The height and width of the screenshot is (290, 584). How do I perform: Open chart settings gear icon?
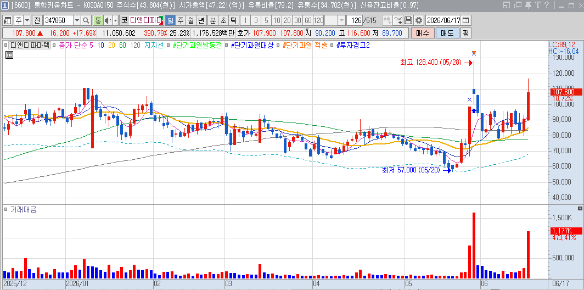coord(419,20)
